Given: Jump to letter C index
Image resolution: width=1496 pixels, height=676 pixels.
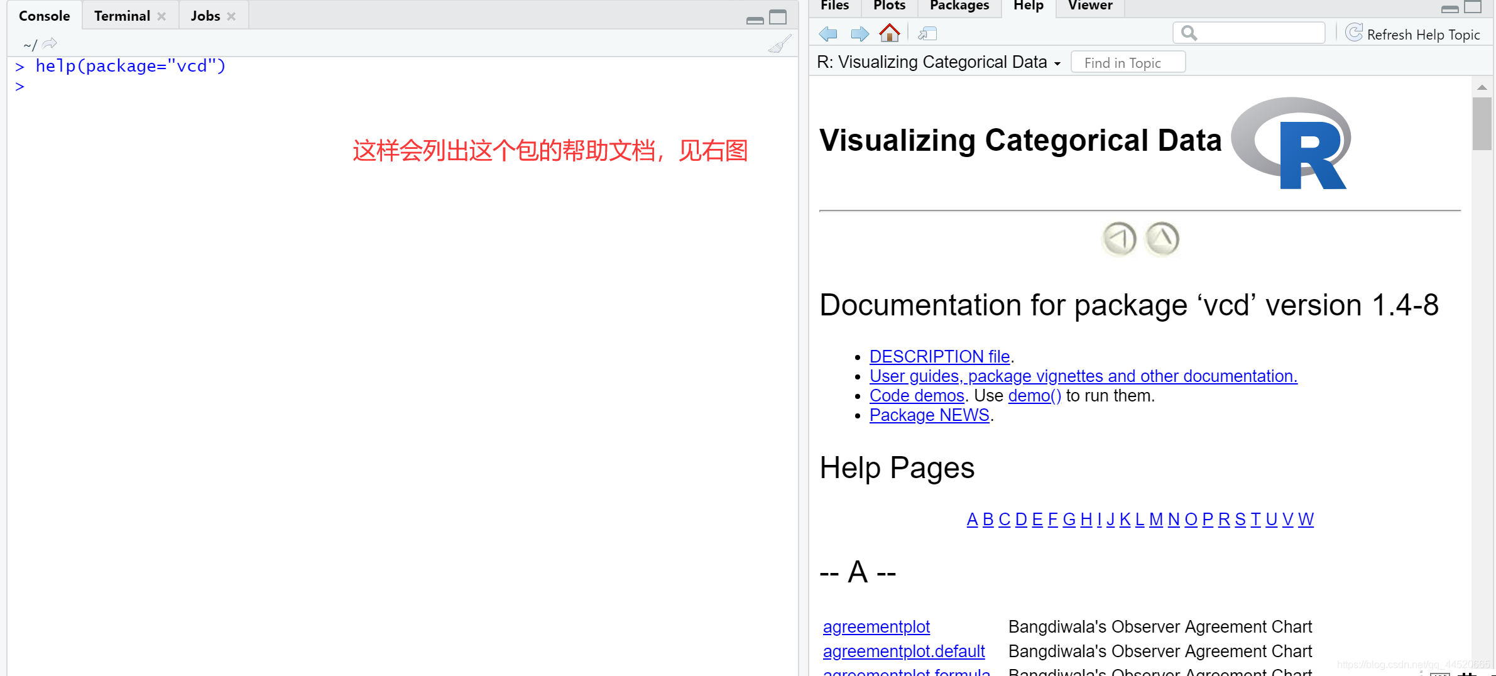Looking at the screenshot, I should (1004, 520).
